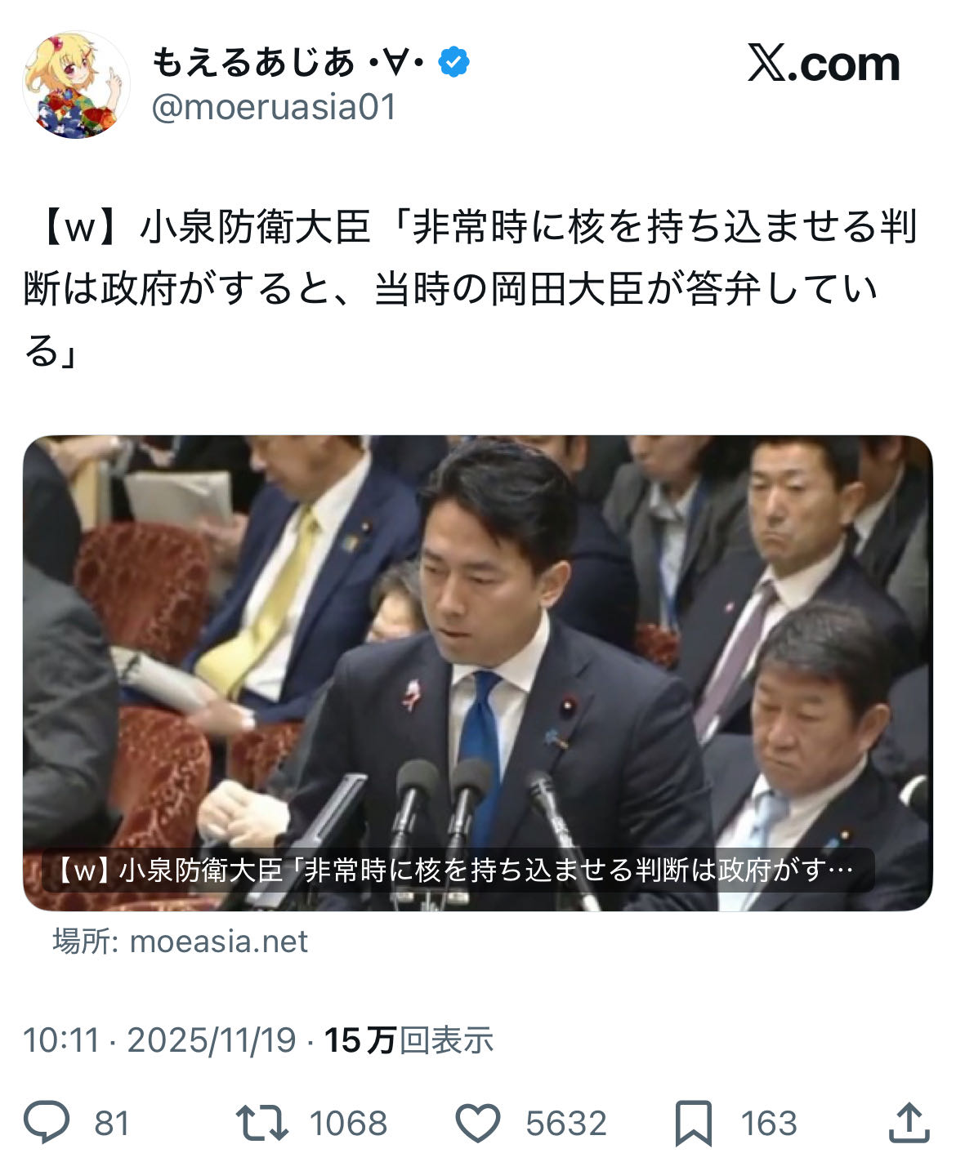Open the share upload icon

(x=909, y=1123)
